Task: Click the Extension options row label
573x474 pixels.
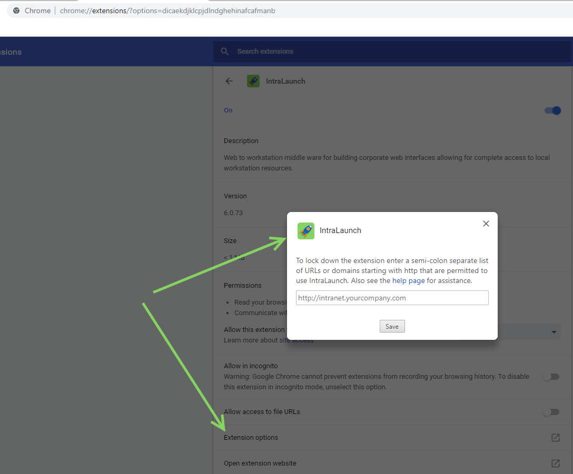Action: 251,438
